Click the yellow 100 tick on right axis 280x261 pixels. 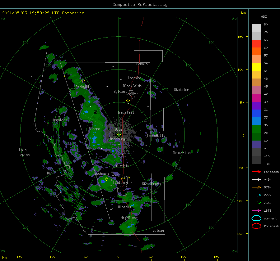pyautogui.click(x=240, y=70)
